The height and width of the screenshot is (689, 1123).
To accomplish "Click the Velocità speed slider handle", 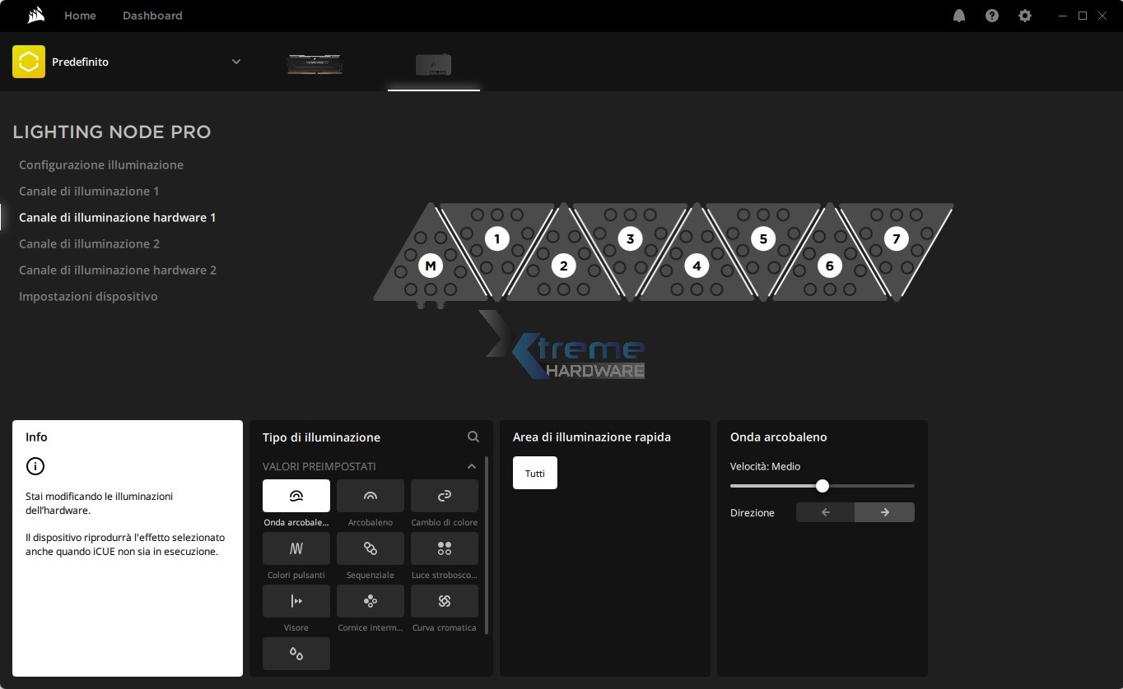I will (822, 486).
